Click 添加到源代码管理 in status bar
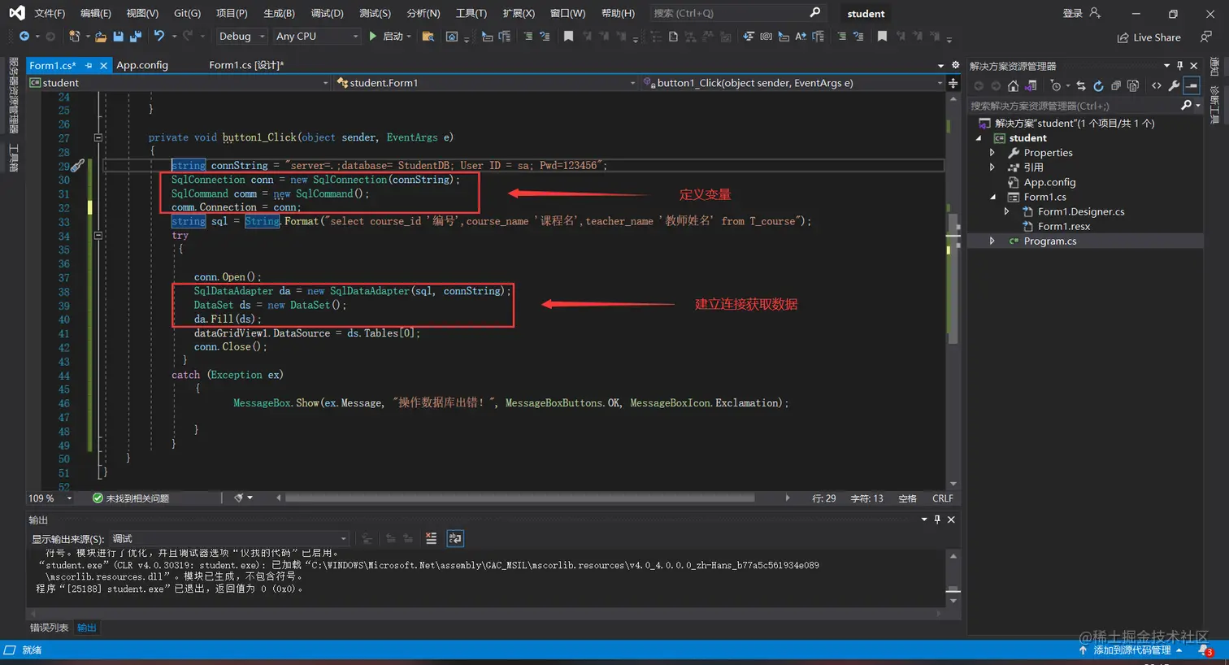Viewport: 1229px width, 665px height. pos(1131,650)
